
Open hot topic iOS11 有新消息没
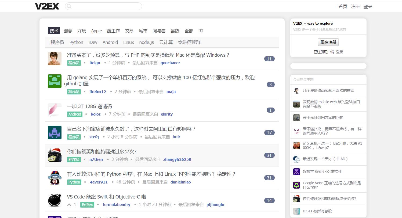[317, 211]
